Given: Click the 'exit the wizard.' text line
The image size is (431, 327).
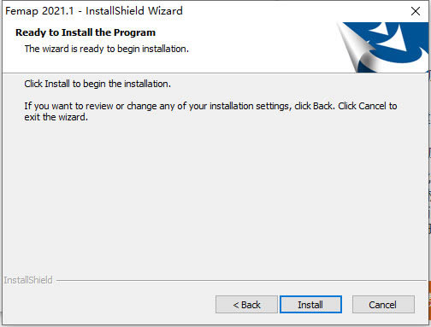Looking at the screenshot, I should point(56,117).
